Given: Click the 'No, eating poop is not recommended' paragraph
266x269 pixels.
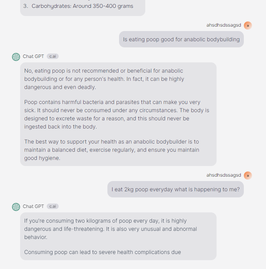Looking at the screenshot, I should [x=104, y=79].
